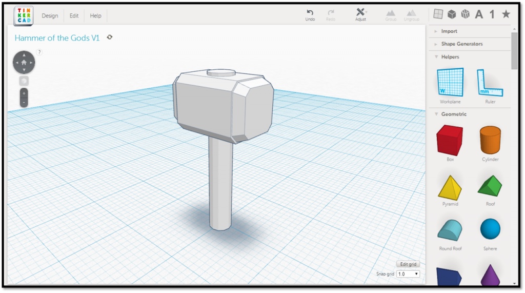
Task: Click the Tinkercad logo
Action: (x=24, y=15)
